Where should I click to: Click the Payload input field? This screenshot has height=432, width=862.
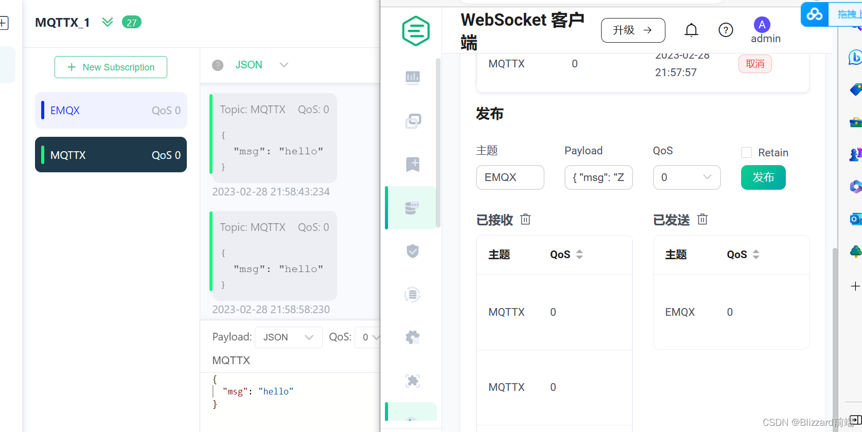pyautogui.click(x=599, y=177)
